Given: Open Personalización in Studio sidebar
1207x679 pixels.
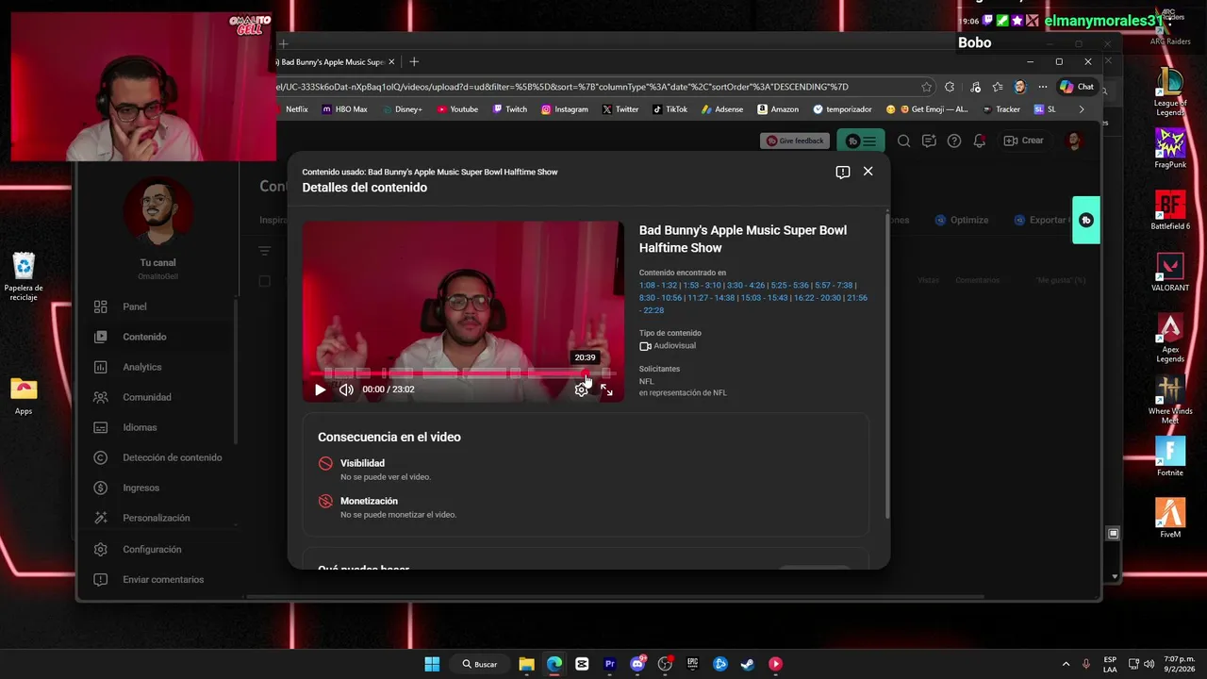Looking at the screenshot, I should tap(156, 518).
